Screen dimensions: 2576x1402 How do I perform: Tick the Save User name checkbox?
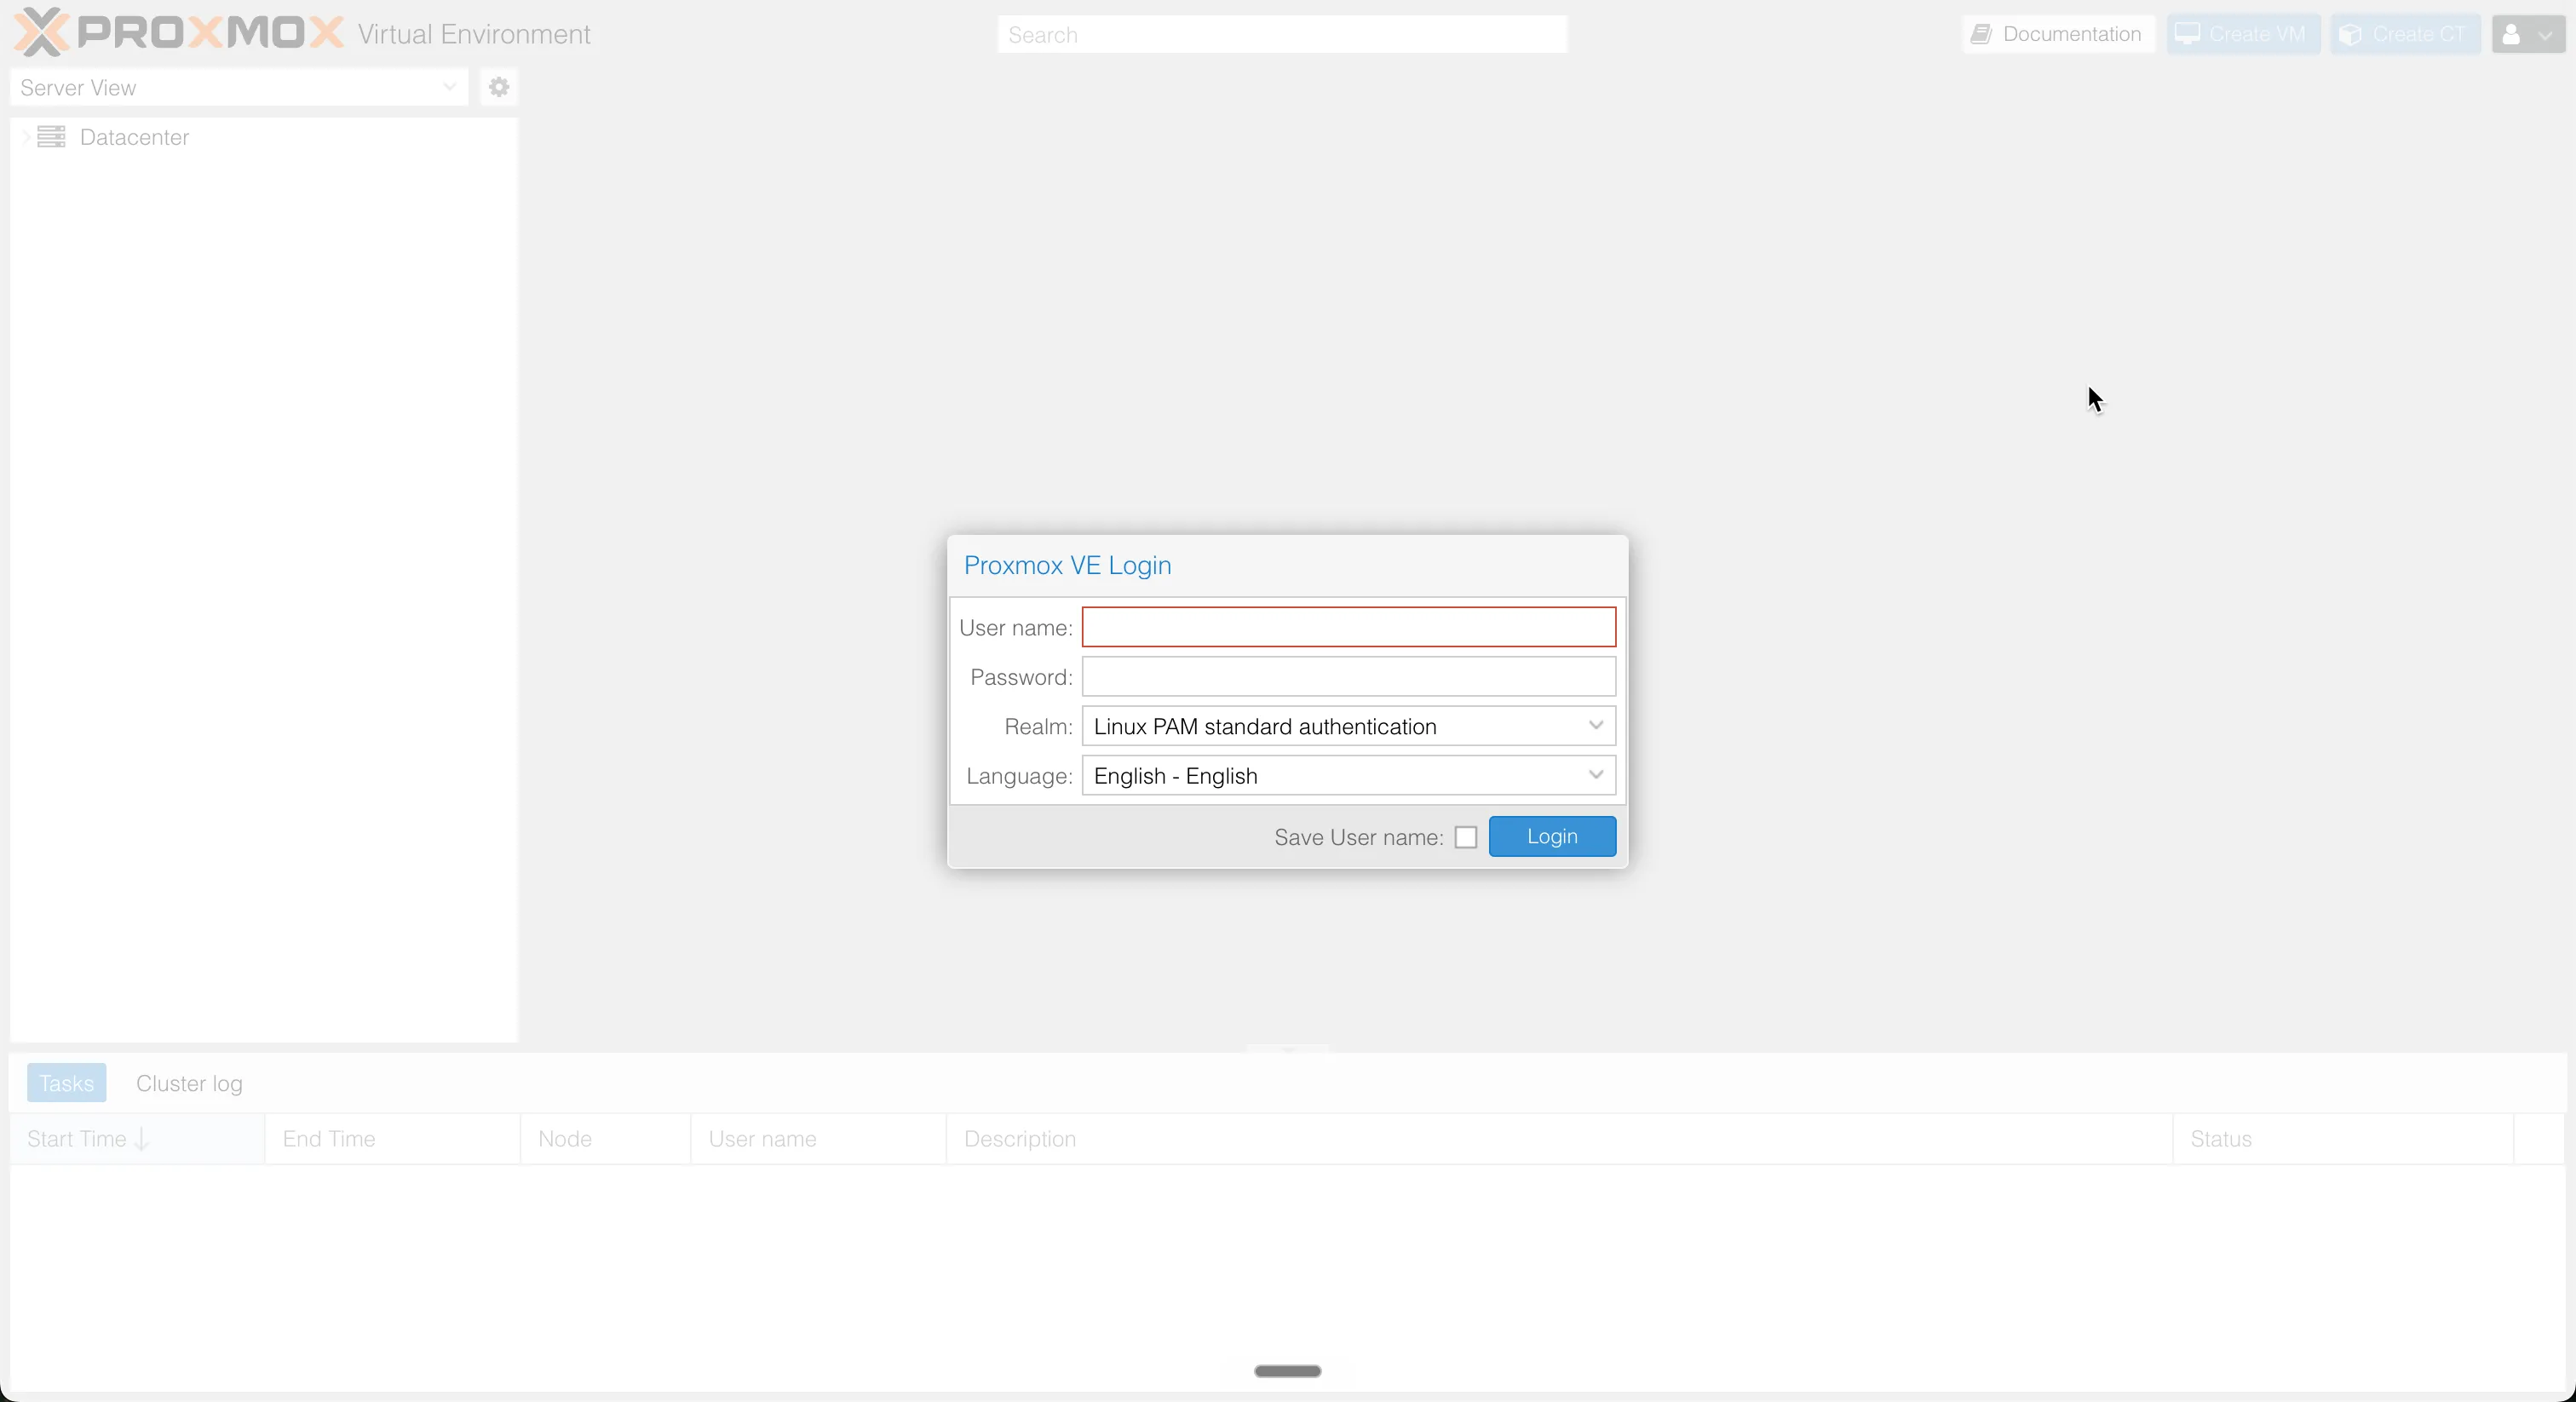point(1466,837)
